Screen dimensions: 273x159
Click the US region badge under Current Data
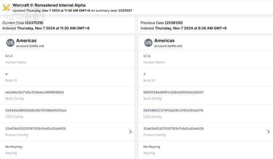10,43
